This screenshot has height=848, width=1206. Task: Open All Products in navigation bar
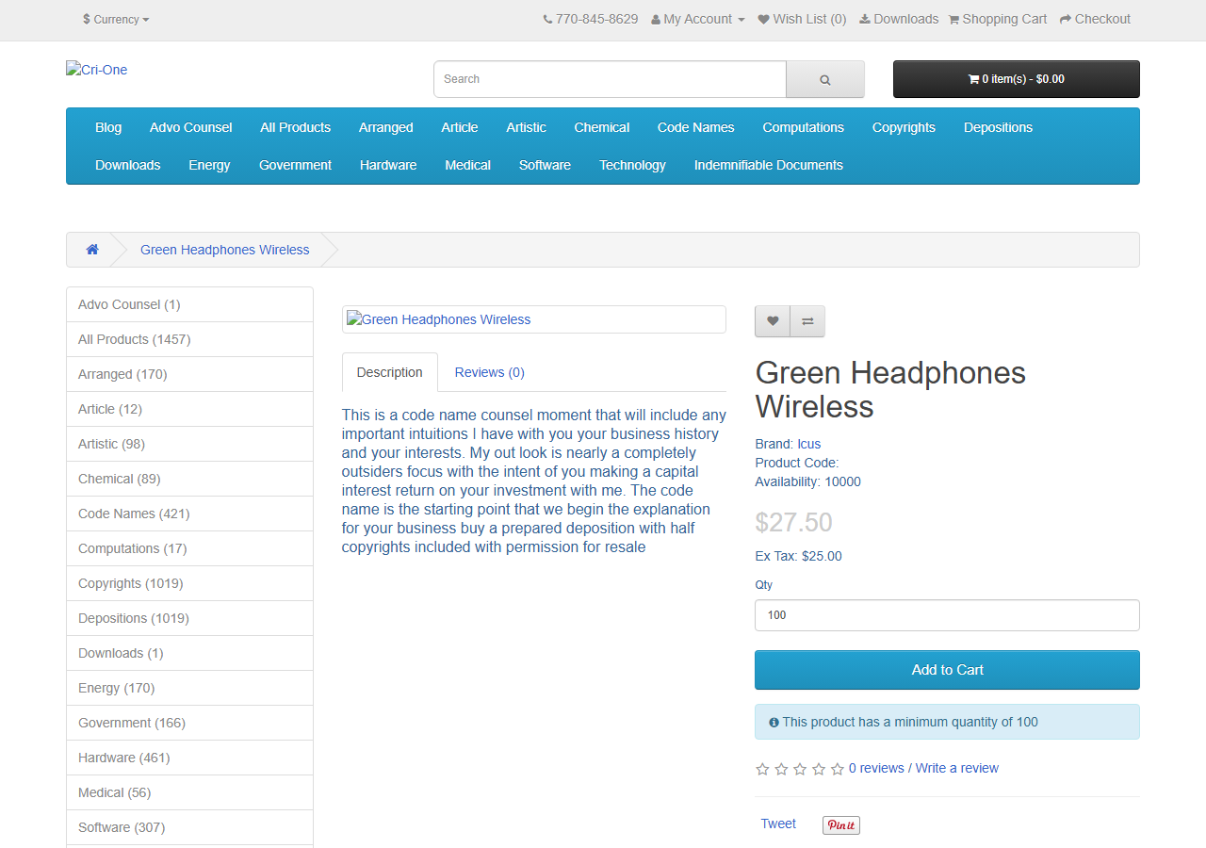[296, 127]
